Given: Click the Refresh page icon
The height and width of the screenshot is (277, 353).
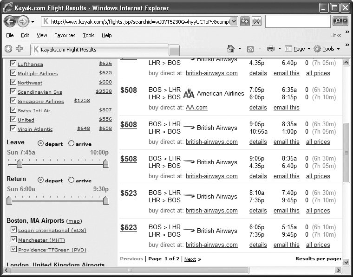Looking at the screenshot, I should (245, 21).
